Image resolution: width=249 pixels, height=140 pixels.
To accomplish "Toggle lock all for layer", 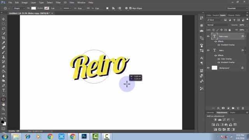I will click(x=230, y=30).
